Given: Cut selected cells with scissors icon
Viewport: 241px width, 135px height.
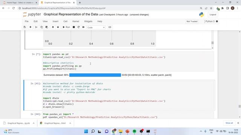Looking at the screenshot, I should 36,27.
